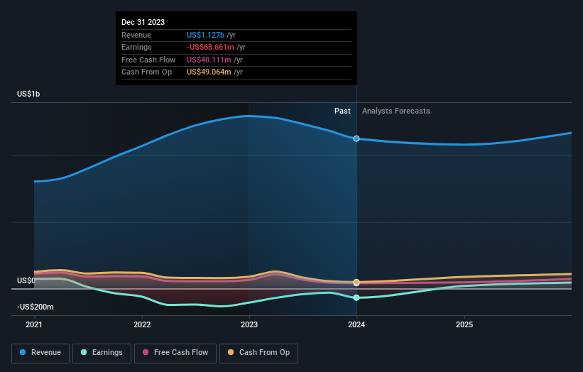Click the Analysts Forecasts label
The image size is (583, 372).
pyautogui.click(x=396, y=111)
